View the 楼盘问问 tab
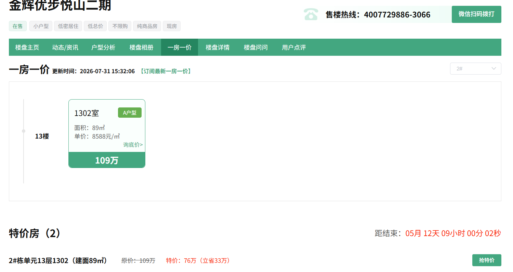This screenshot has height=272, width=513. 256,47
